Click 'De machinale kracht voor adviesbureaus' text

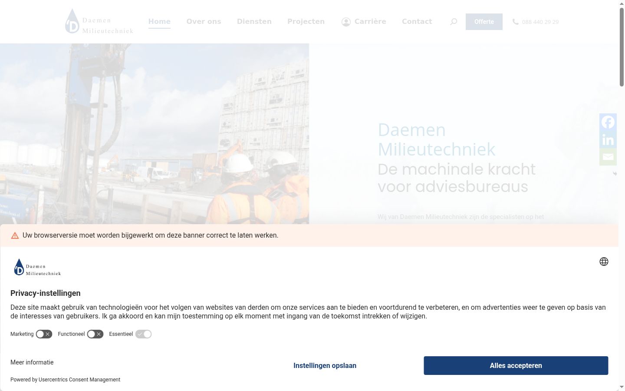tap(457, 178)
